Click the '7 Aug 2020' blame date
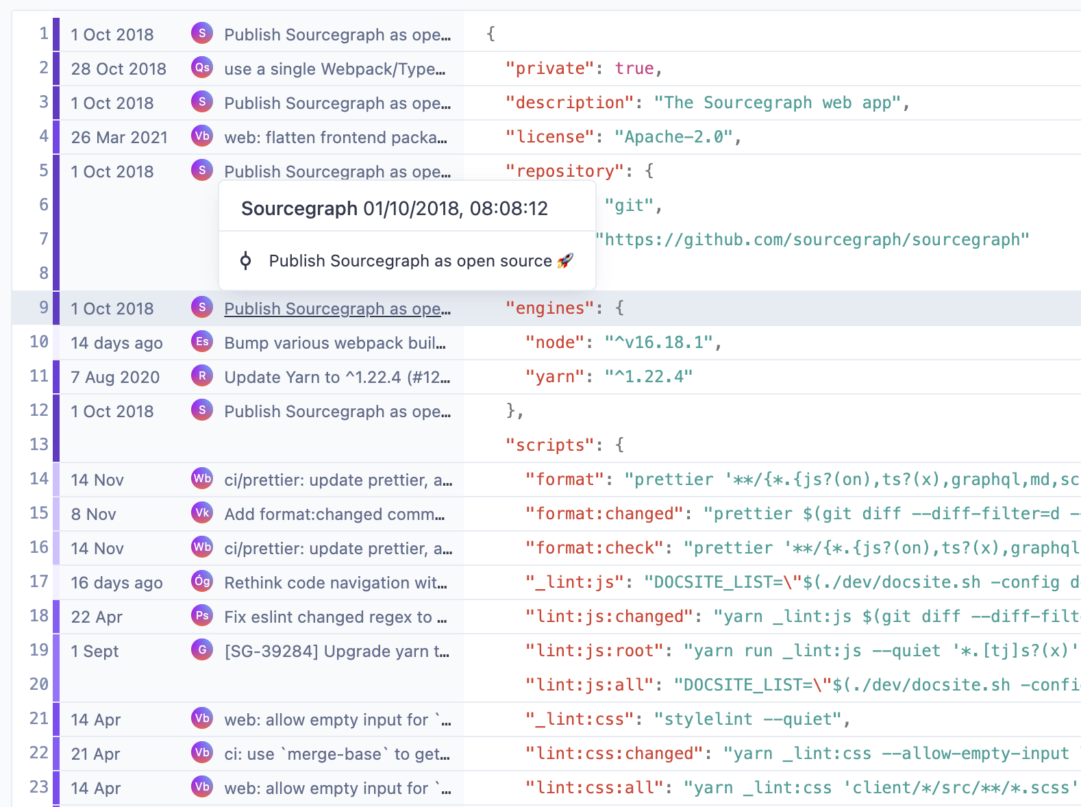This screenshot has width=1081, height=807. 115,377
